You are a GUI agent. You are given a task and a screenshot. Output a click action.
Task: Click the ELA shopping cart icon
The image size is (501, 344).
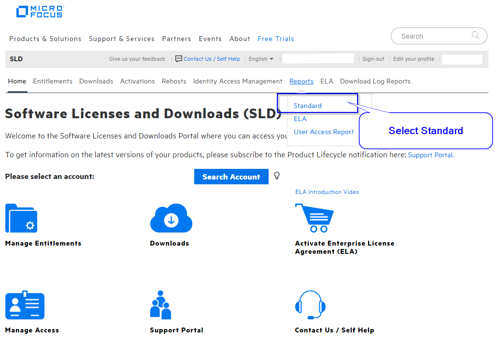315,218
